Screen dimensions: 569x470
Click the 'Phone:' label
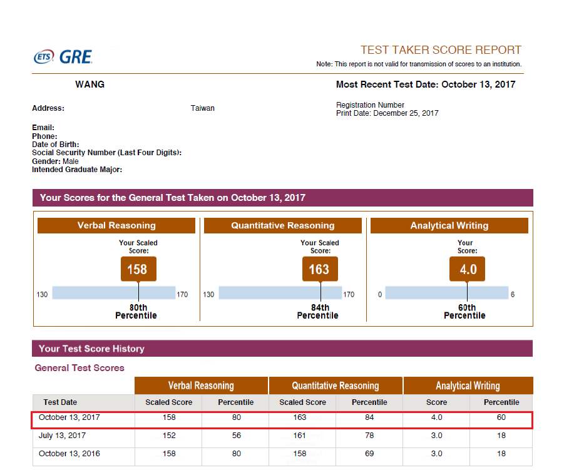44,136
